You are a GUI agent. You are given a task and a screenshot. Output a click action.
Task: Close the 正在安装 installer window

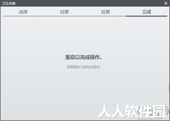166,3
